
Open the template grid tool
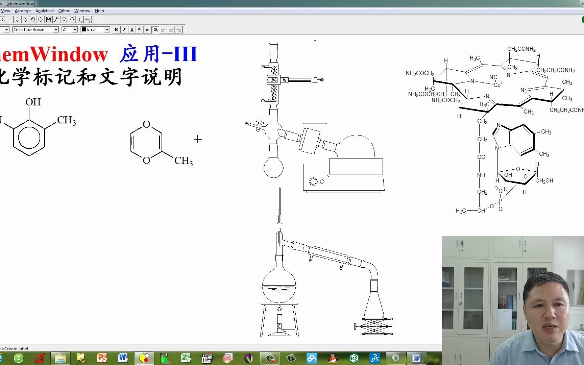pos(49,20)
